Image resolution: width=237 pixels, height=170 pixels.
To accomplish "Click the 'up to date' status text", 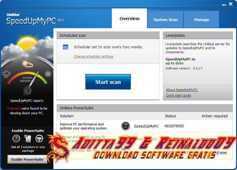I will pos(175,63).
